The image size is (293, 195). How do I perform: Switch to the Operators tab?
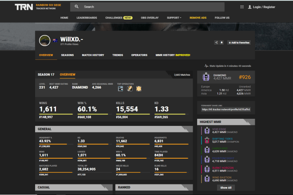point(139,55)
